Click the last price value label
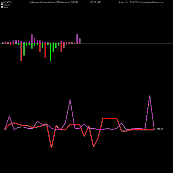Viewport: 173px width, 173px height. pyautogui.click(x=160, y=129)
